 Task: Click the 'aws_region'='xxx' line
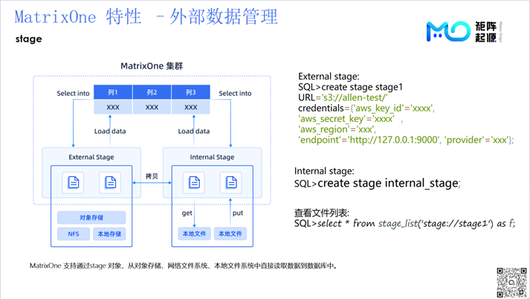(337, 129)
